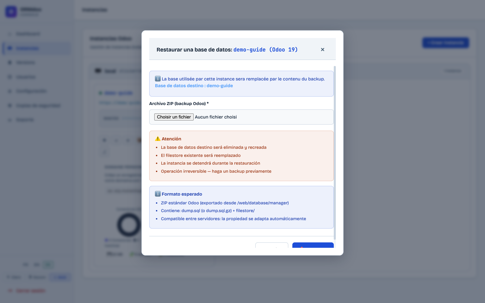Click the dialog's vertical scrollbar
The height and width of the screenshot is (303, 485).
click(334, 153)
